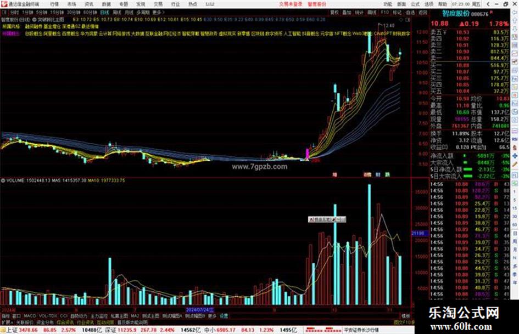519x334 pixels.
Task: Open the 数据 menu
Action: click(106, 4)
